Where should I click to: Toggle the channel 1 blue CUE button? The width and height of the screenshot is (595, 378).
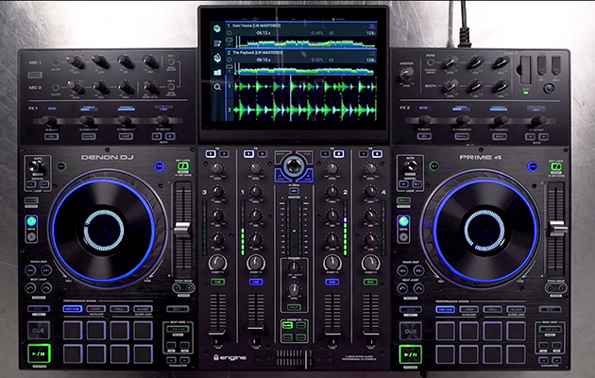(x=255, y=282)
